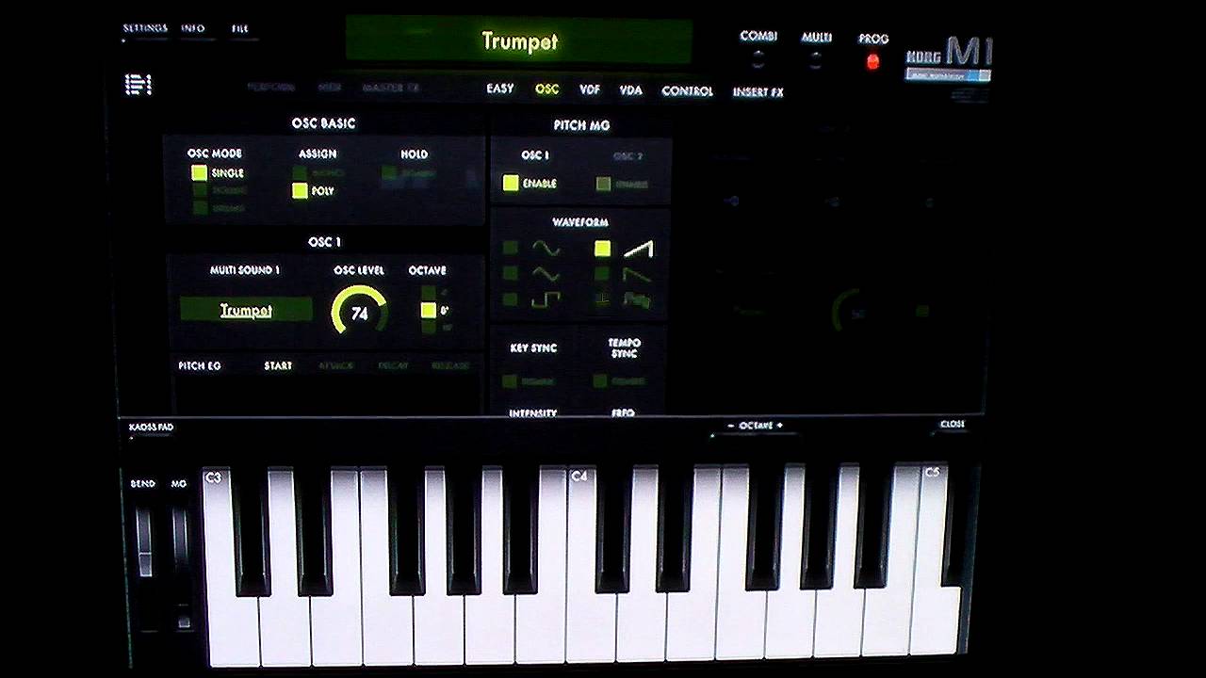Switch to the MIDI tab

[330, 87]
